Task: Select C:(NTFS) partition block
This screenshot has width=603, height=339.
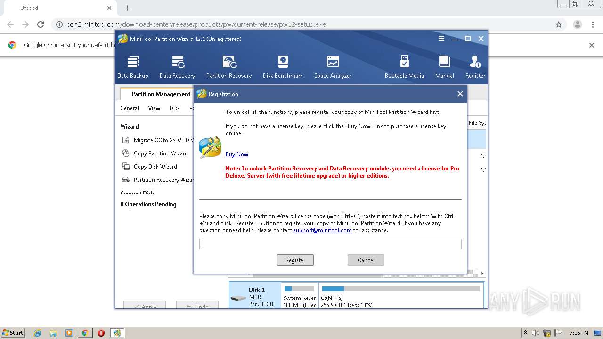Action: point(401,296)
